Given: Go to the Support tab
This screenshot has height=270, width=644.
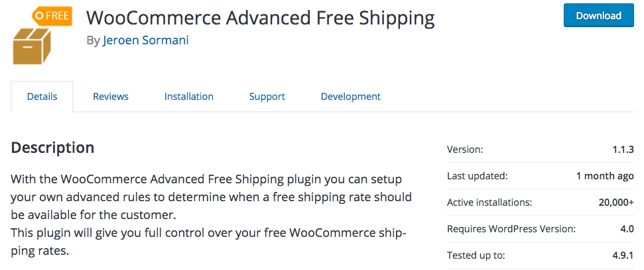Looking at the screenshot, I should point(267,97).
